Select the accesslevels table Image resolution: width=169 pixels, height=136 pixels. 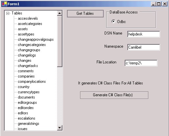(x=28, y=18)
